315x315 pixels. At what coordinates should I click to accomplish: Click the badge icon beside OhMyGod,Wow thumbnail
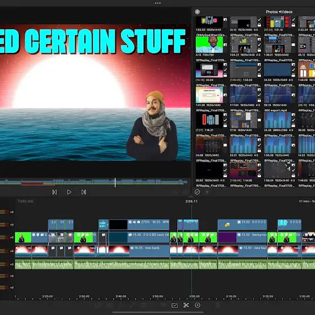225,44
